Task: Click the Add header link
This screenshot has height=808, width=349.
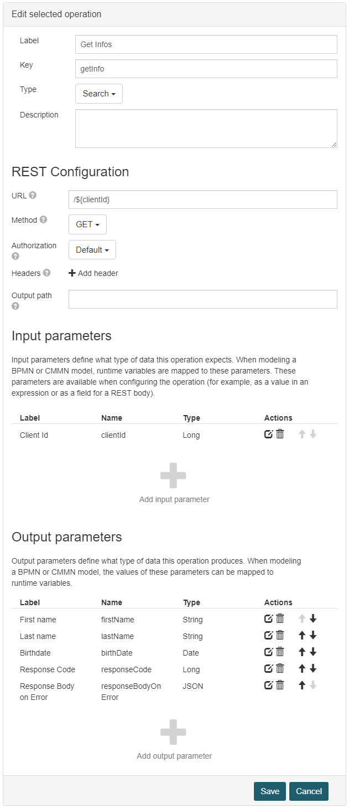Action: coord(93,273)
